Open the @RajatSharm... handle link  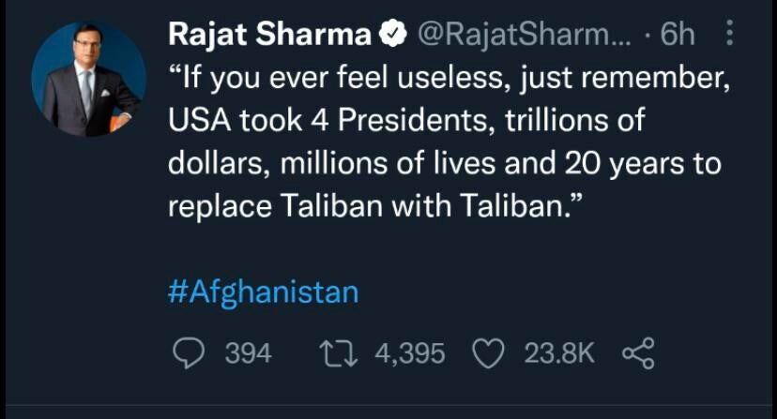[526, 35]
